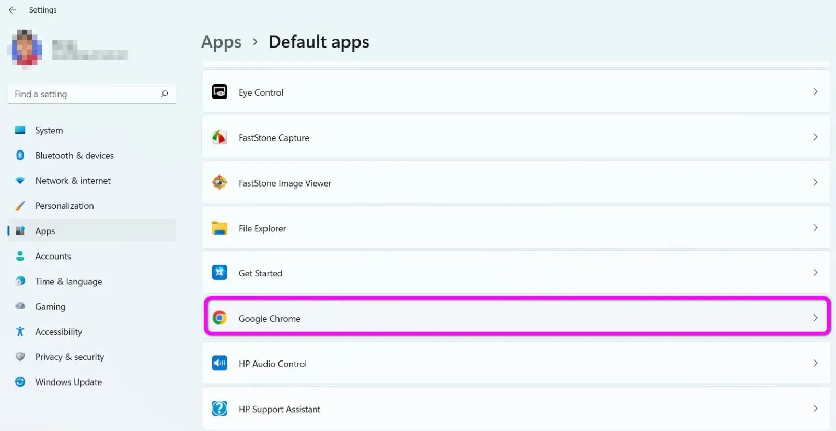Click the Find a setting search box
836x431 pixels.
tap(92, 94)
